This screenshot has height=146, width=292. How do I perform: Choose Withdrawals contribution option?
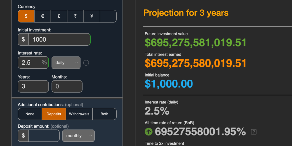pos(79,114)
